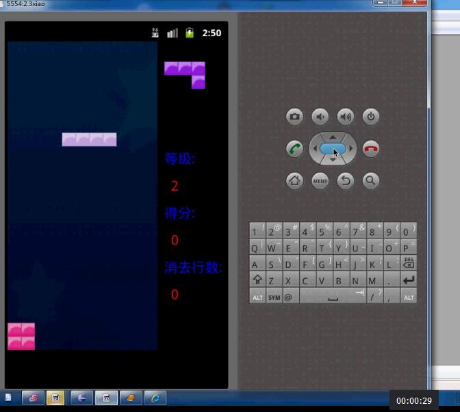Screen dimensions: 460x412
Task: Click the pink square block at bottom
Action: point(21,336)
